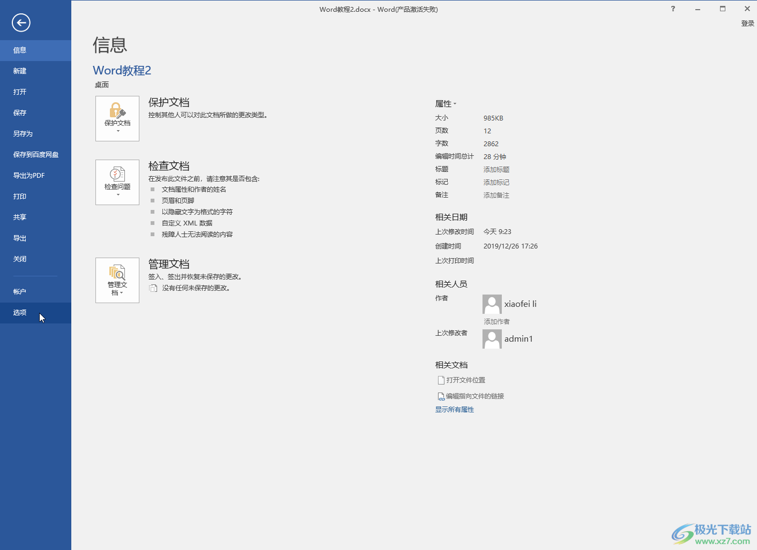Click the unsaved changes document icon
This screenshot has width=757, height=550.
(x=153, y=288)
